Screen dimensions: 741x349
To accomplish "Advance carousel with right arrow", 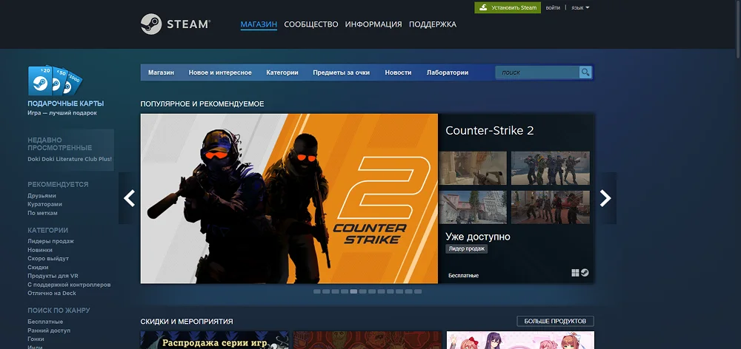I will [605, 198].
